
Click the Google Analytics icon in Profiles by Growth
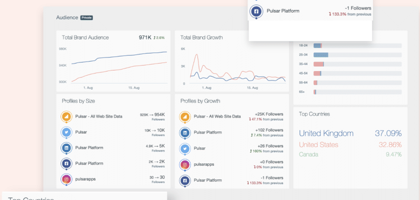tap(185, 116)
